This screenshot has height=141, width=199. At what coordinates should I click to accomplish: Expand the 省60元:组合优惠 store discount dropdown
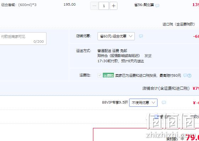point(116,36)
